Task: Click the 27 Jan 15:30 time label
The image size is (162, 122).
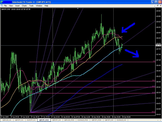Action: 35,117
